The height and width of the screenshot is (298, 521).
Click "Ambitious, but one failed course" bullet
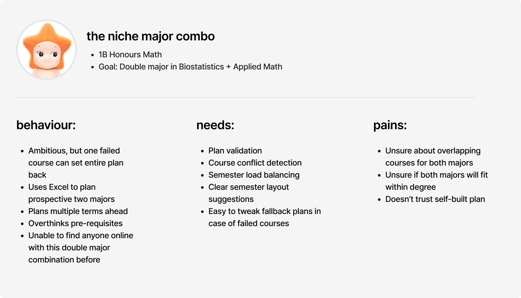[x=76, y=163]
